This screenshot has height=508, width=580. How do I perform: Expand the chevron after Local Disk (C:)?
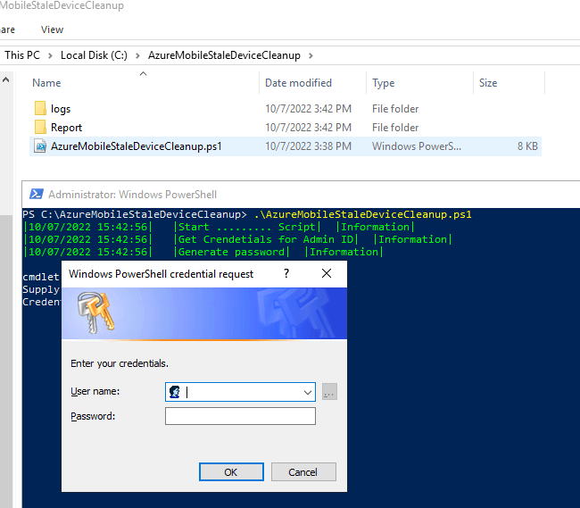(137, 55)
